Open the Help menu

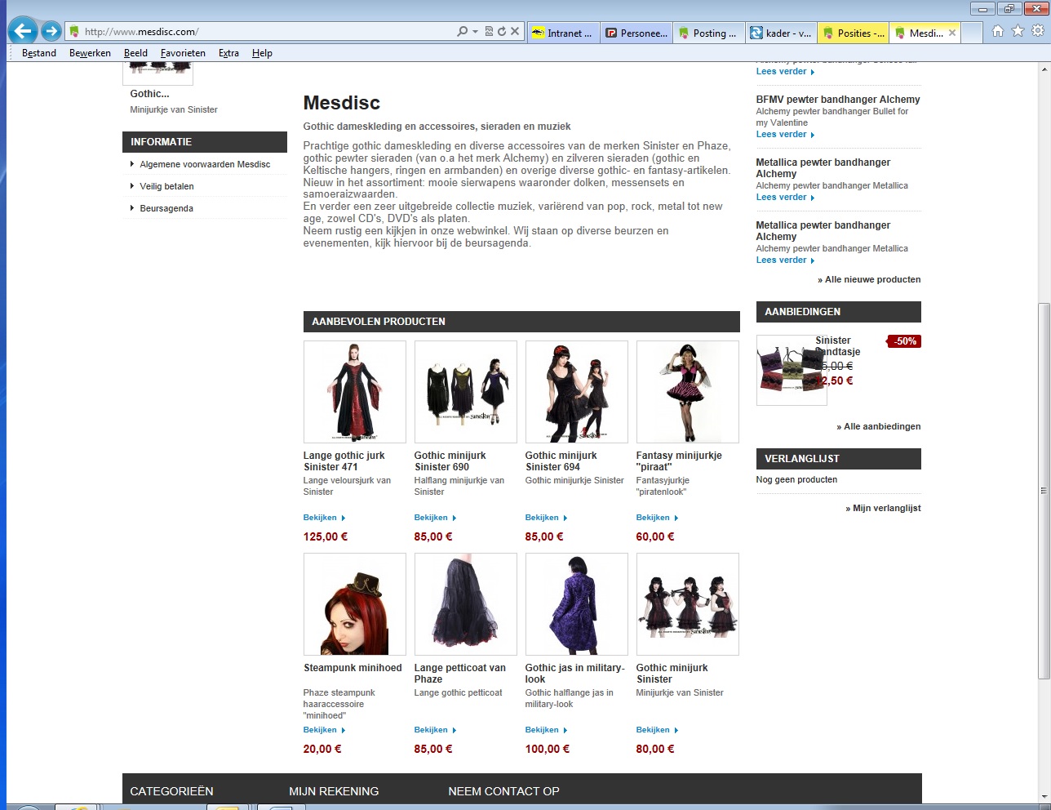[x=262, y=53]
